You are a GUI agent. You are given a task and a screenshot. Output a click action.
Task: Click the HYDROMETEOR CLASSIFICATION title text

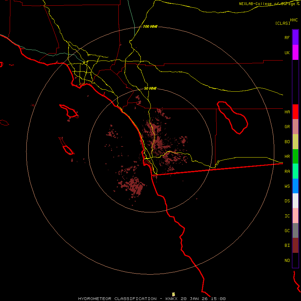[x=117, y=299]
